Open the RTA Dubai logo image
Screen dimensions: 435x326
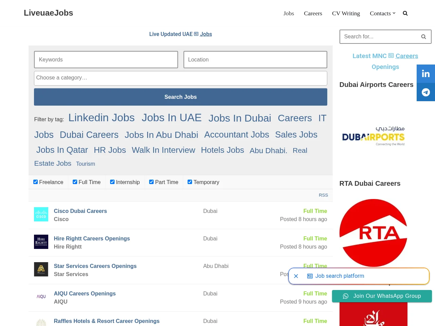[x=373, y=233]
